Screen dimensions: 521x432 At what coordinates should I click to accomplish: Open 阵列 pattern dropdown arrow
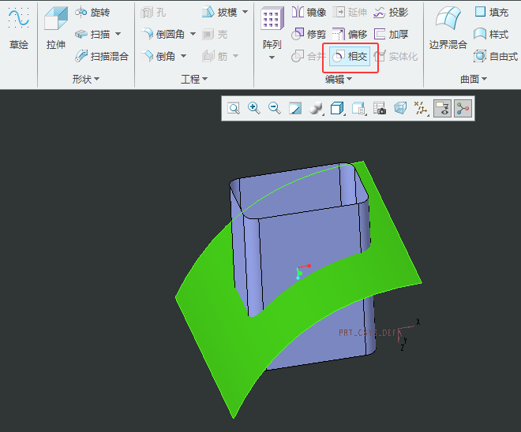272,58
